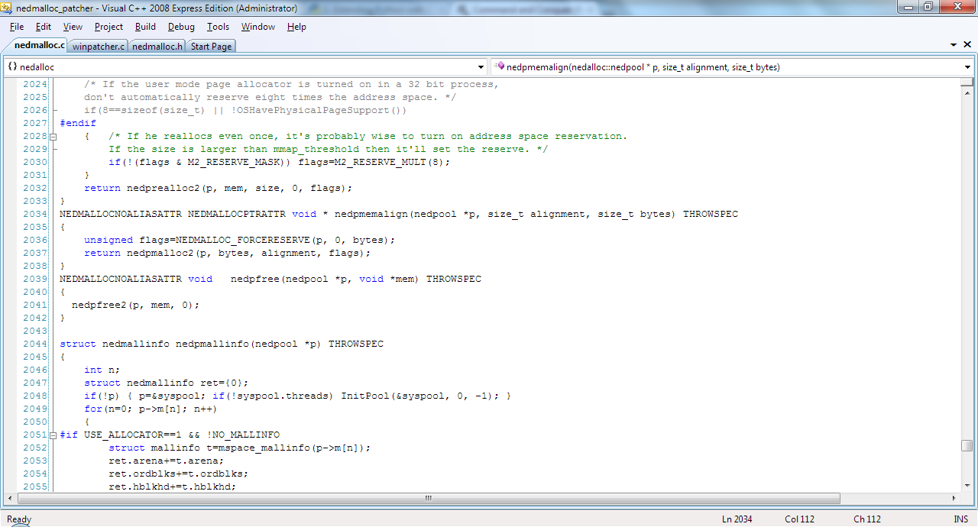Viewport: 978px width, 527px height.
Task: Close the active document tab with X
Action: (967, 45)
